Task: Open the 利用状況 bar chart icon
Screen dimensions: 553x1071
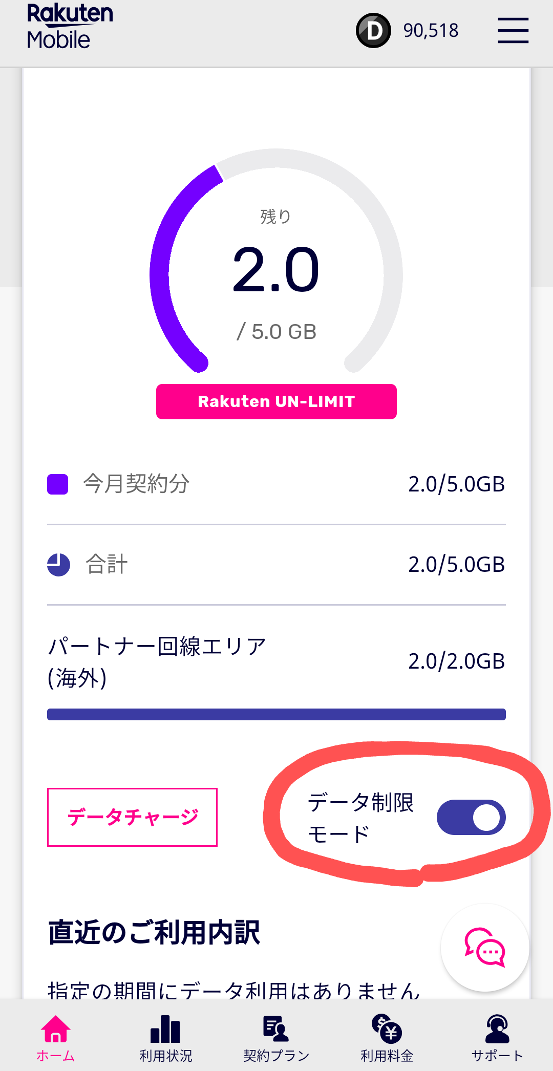Action: click(x=165, y=1029)
